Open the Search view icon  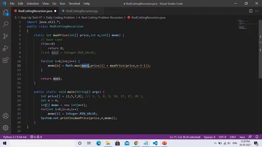(x=5, y=24)
